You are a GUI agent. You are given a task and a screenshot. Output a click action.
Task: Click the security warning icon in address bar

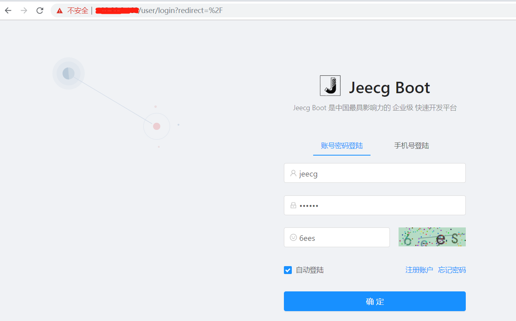point(59,10)
